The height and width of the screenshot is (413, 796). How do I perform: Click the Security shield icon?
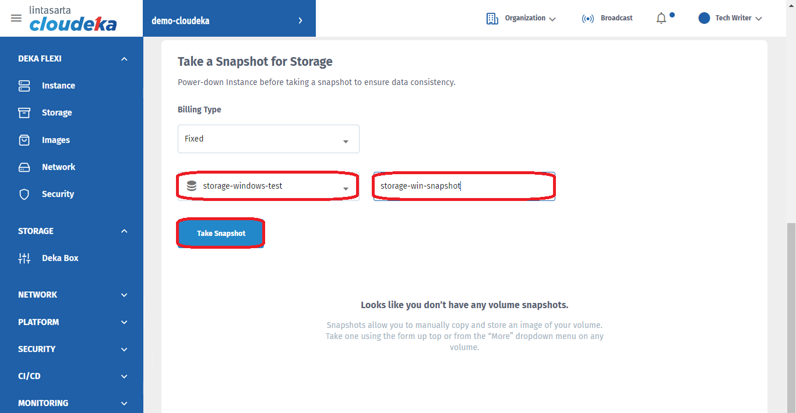pos(24,195)
